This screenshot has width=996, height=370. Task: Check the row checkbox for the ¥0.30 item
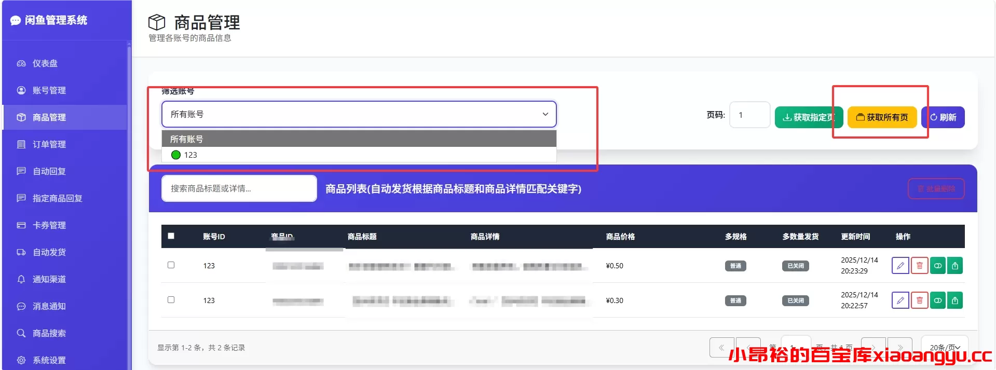point(171,300)
